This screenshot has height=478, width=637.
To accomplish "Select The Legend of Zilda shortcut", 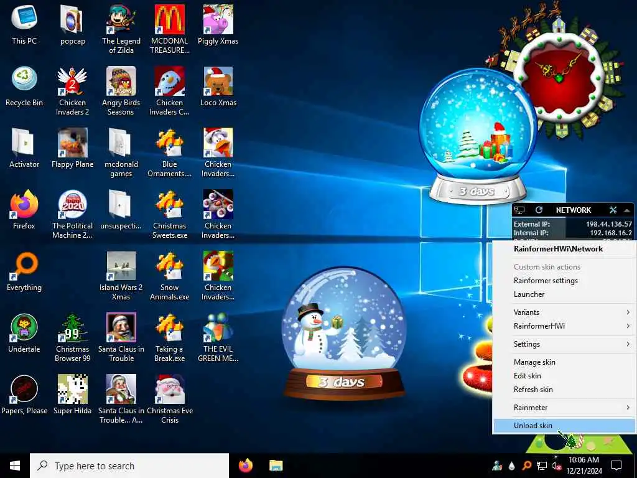I will [x=121, y=29].
